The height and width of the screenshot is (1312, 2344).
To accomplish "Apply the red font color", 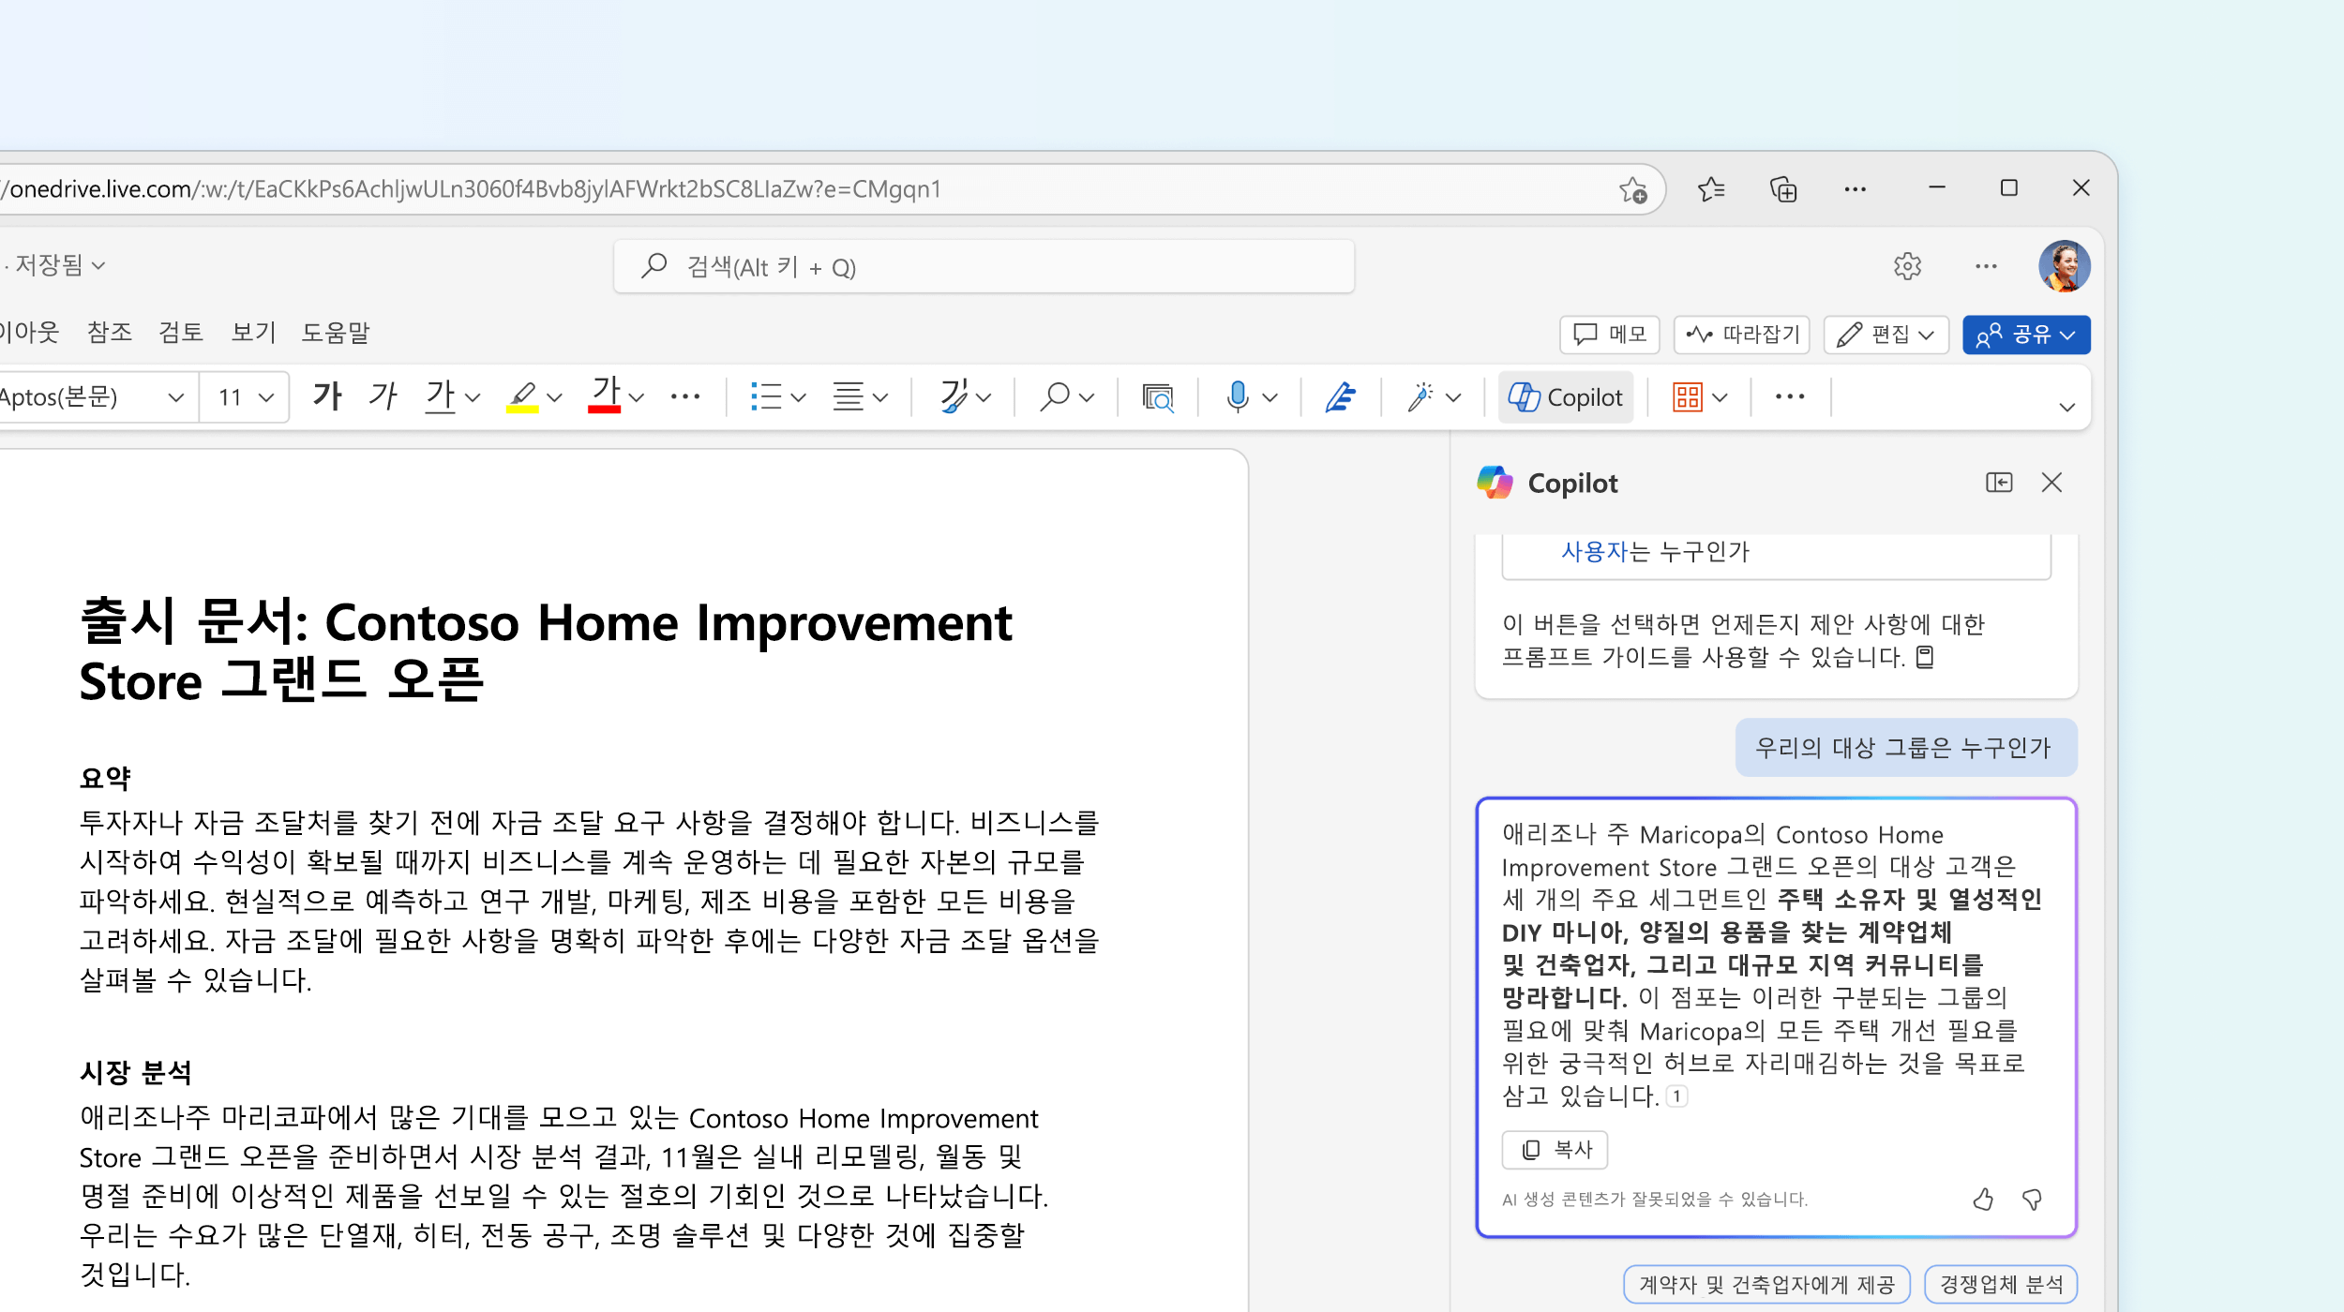I will point(605,396).
